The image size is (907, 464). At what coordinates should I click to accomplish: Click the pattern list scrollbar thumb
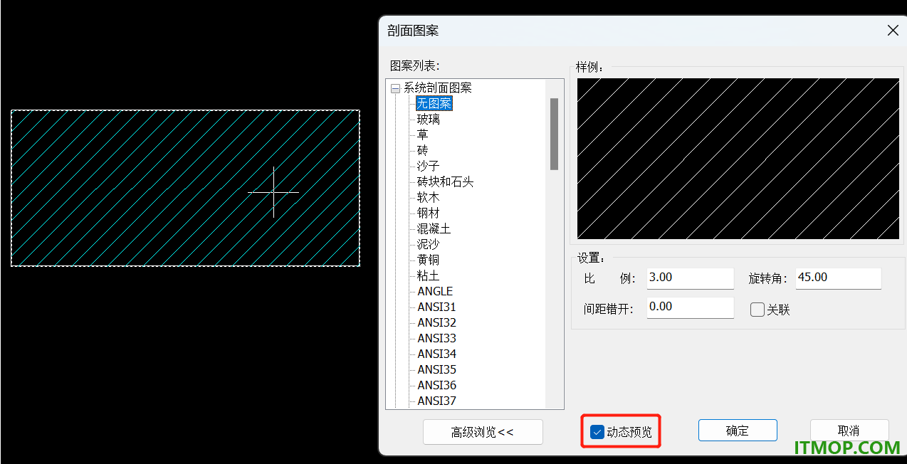[x=554, y=134]
